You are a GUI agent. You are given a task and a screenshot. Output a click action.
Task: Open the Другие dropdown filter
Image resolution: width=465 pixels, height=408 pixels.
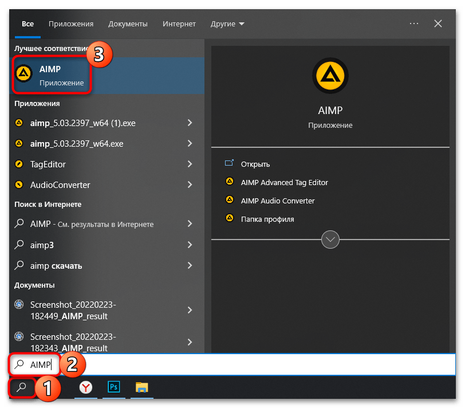tap(227, 24)
